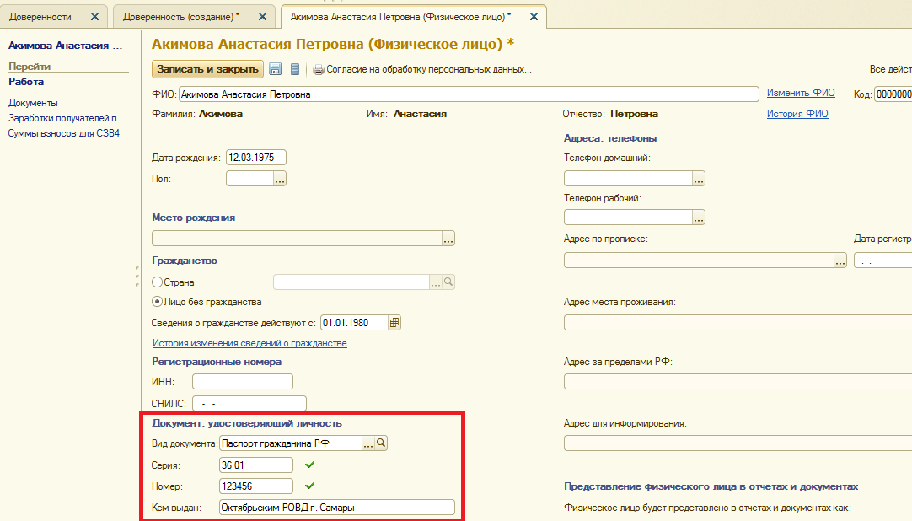Click the Записать и закрыть button
This screenshot has width=912, height=521.
coord(207,69)
